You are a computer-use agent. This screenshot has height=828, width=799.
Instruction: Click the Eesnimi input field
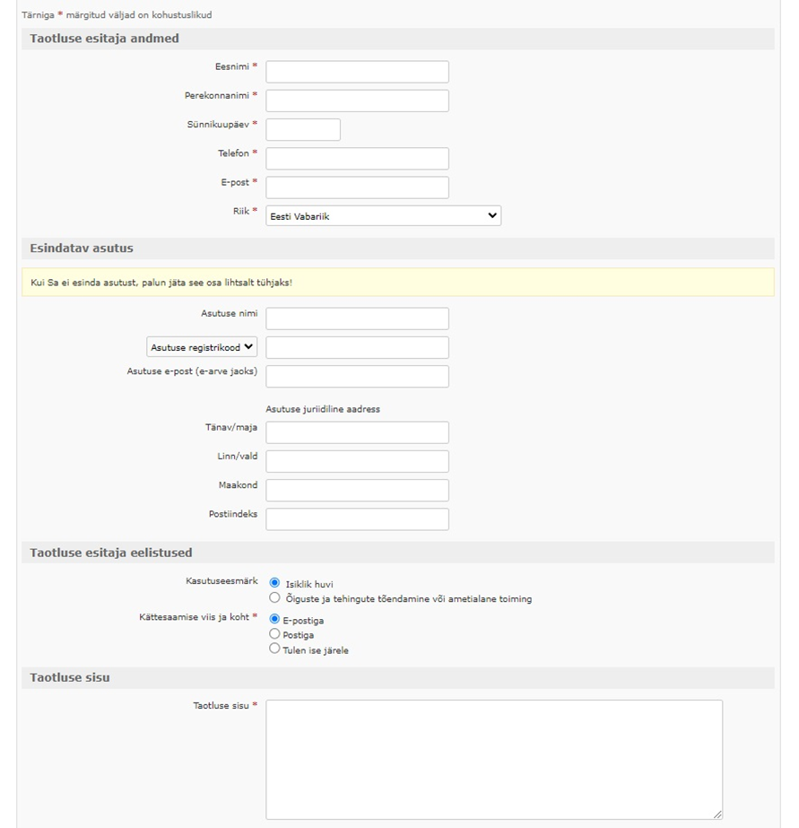click(357, 72)
